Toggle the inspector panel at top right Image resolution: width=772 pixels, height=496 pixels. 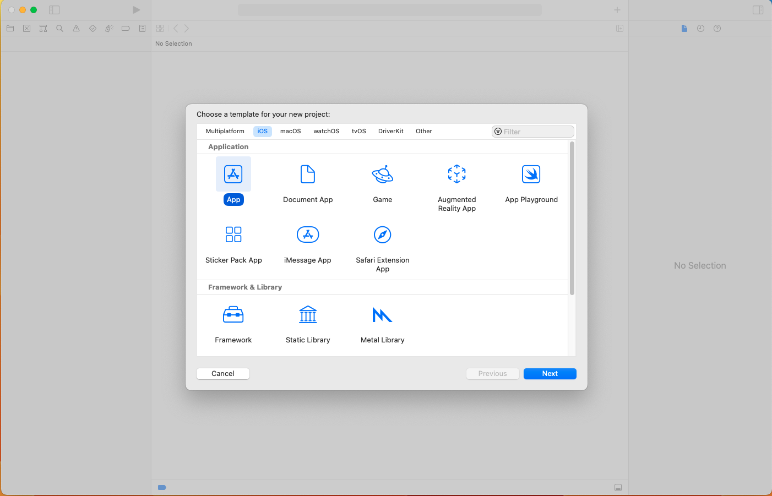pos(758,10)
